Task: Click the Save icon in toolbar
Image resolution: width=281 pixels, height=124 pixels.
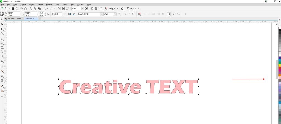Action: (13, 9)
